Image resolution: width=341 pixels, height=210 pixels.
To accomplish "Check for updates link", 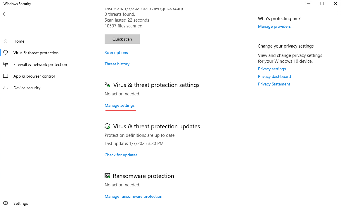I will [x=121, y=155].
